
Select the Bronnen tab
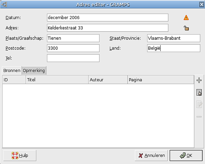pos(12,71)
